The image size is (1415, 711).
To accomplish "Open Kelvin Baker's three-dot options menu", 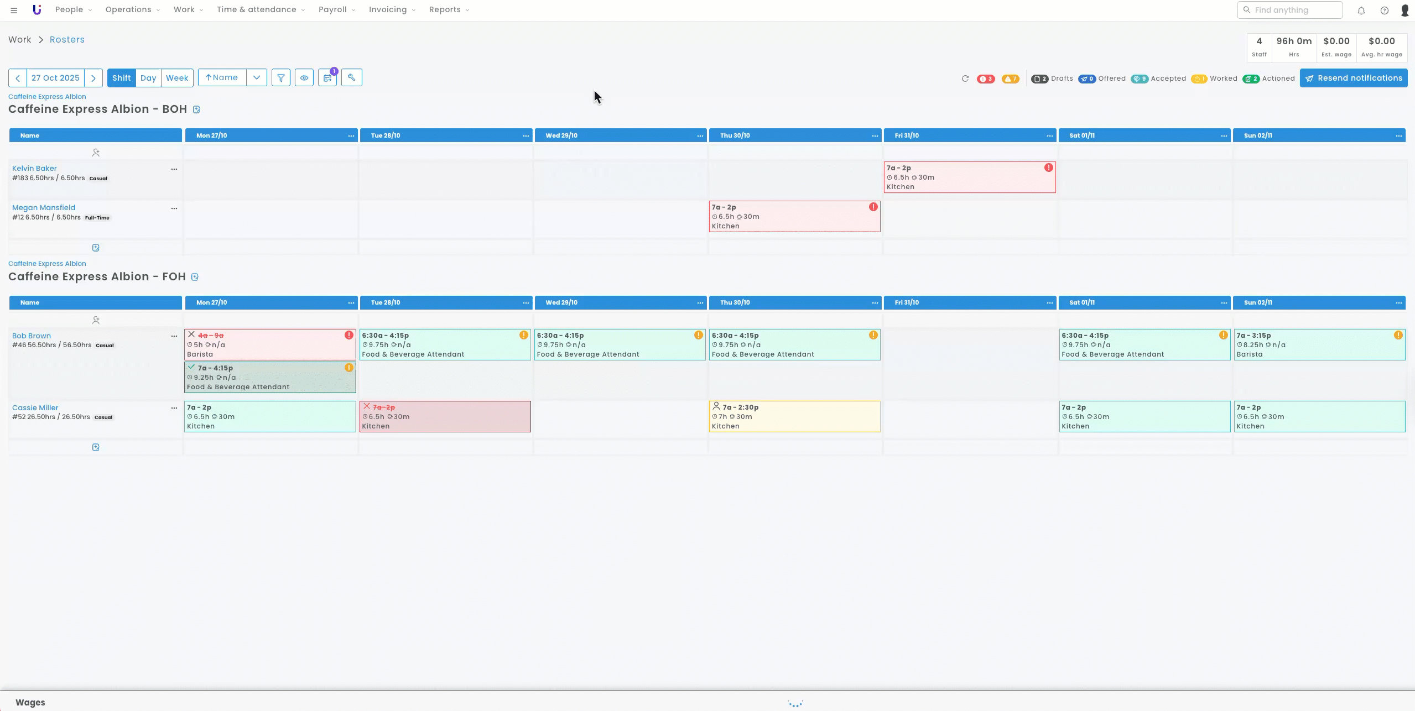I will (174, 169).
